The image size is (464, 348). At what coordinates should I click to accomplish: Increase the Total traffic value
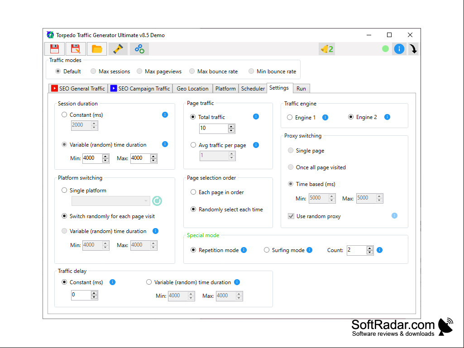pyautogui.click(x=231, y=126)
